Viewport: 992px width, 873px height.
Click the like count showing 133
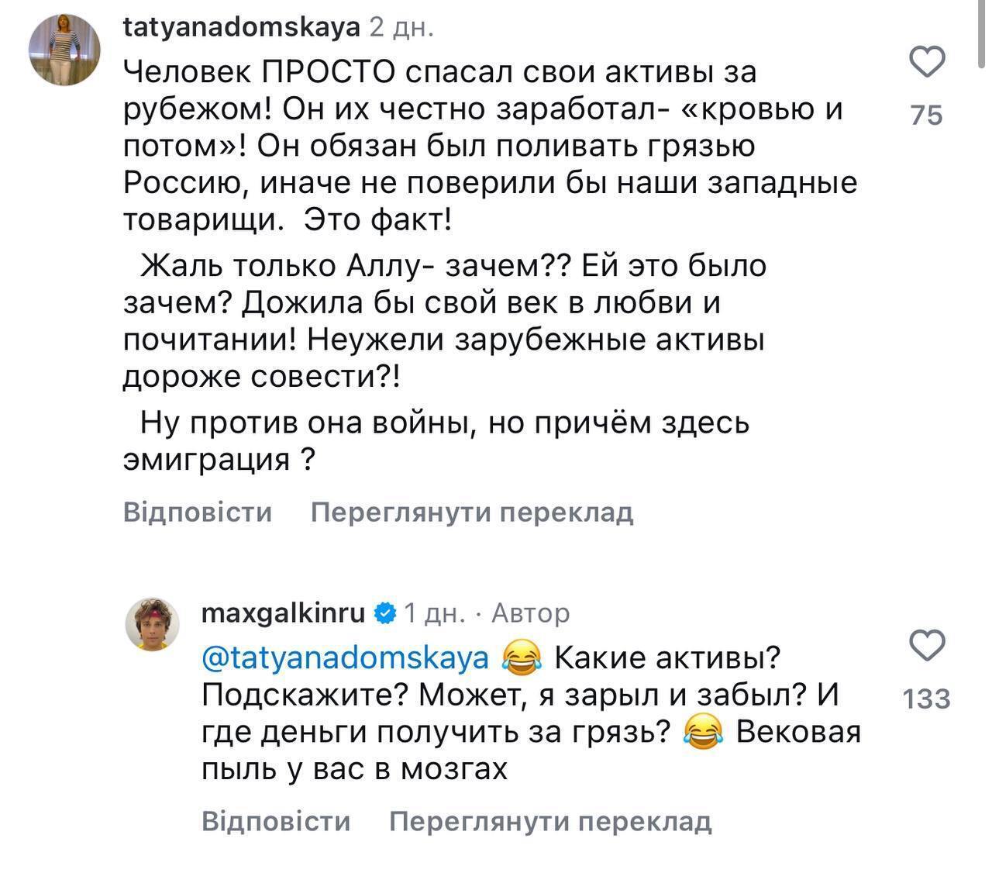click(927, 699)
